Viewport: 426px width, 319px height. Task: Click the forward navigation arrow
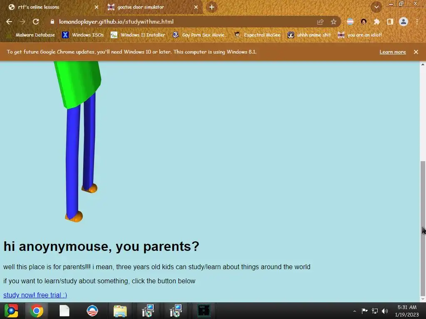(x=22, y=22)
